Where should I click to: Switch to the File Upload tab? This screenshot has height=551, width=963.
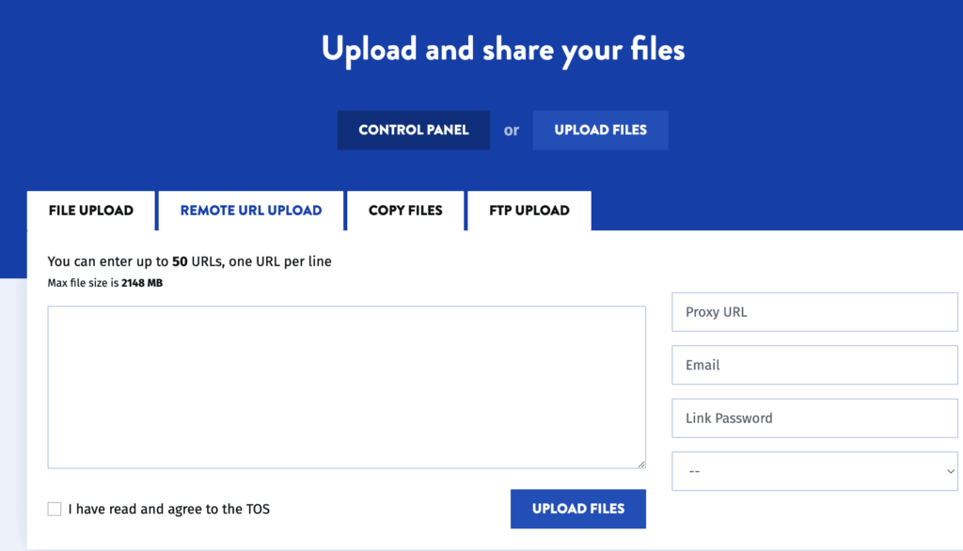point(91,211)
